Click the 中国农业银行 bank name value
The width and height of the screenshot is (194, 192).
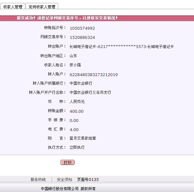point(81,83)
